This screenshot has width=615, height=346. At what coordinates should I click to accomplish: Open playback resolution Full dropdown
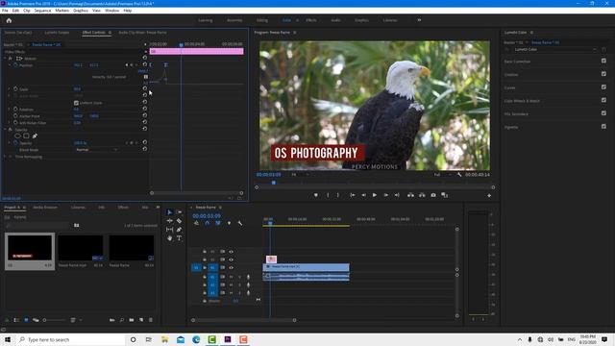(442, 175)
